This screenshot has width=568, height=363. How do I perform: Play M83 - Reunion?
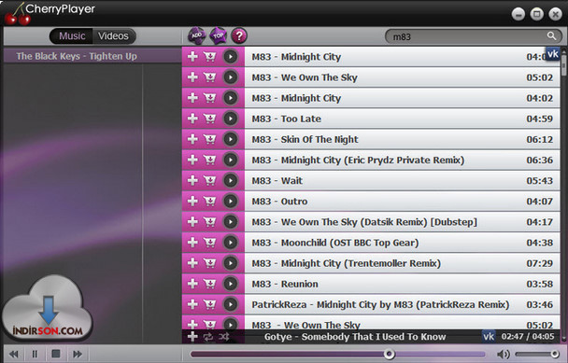pyautogui.click(x=231, y=284)
